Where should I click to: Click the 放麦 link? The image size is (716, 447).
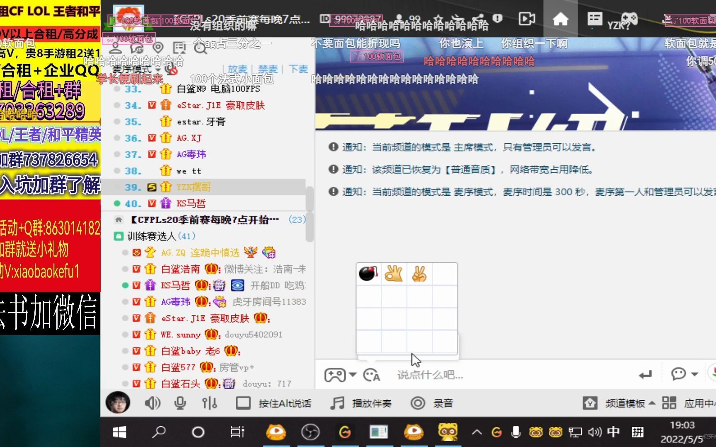[237, 69]
